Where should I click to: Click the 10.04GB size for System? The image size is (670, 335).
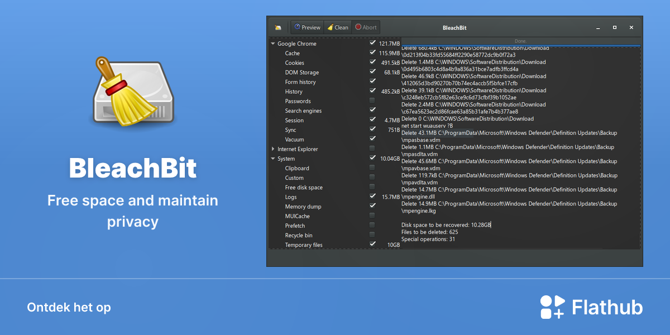[390, 159]
